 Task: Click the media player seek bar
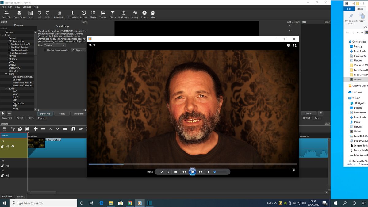(x=193, y=164)
